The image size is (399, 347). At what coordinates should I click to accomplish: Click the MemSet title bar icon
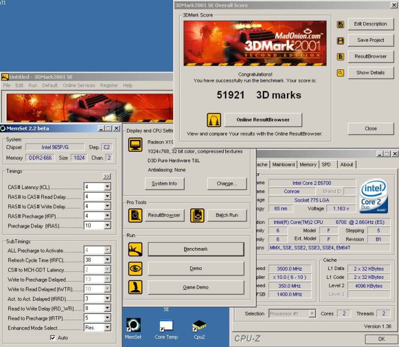pos(3,129)
